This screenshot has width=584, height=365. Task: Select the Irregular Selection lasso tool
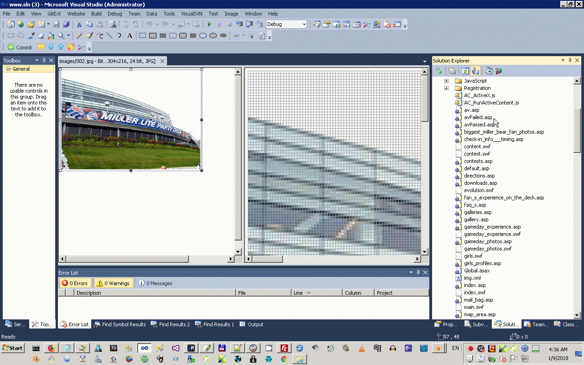click(x=21, y=36)
